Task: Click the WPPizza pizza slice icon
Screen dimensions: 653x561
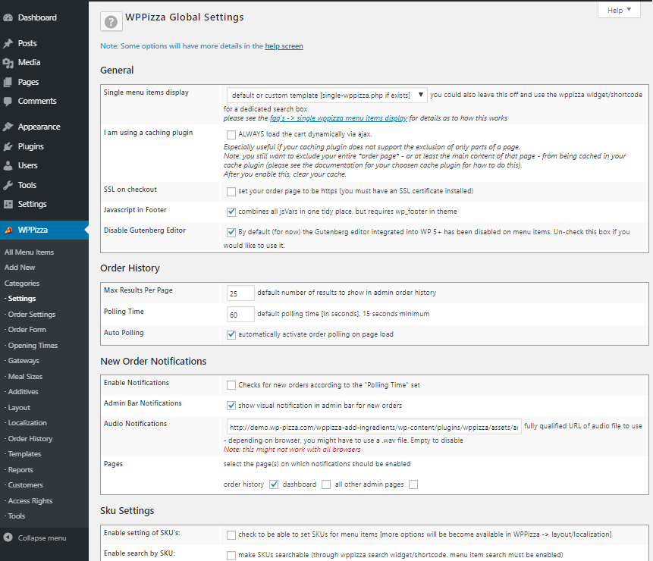Action: (8, 229)
